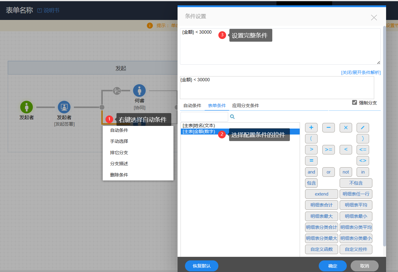This screenshot has width=398, height=272.
Task: Click the 自定义控件 button
Action: pos(356,249)
